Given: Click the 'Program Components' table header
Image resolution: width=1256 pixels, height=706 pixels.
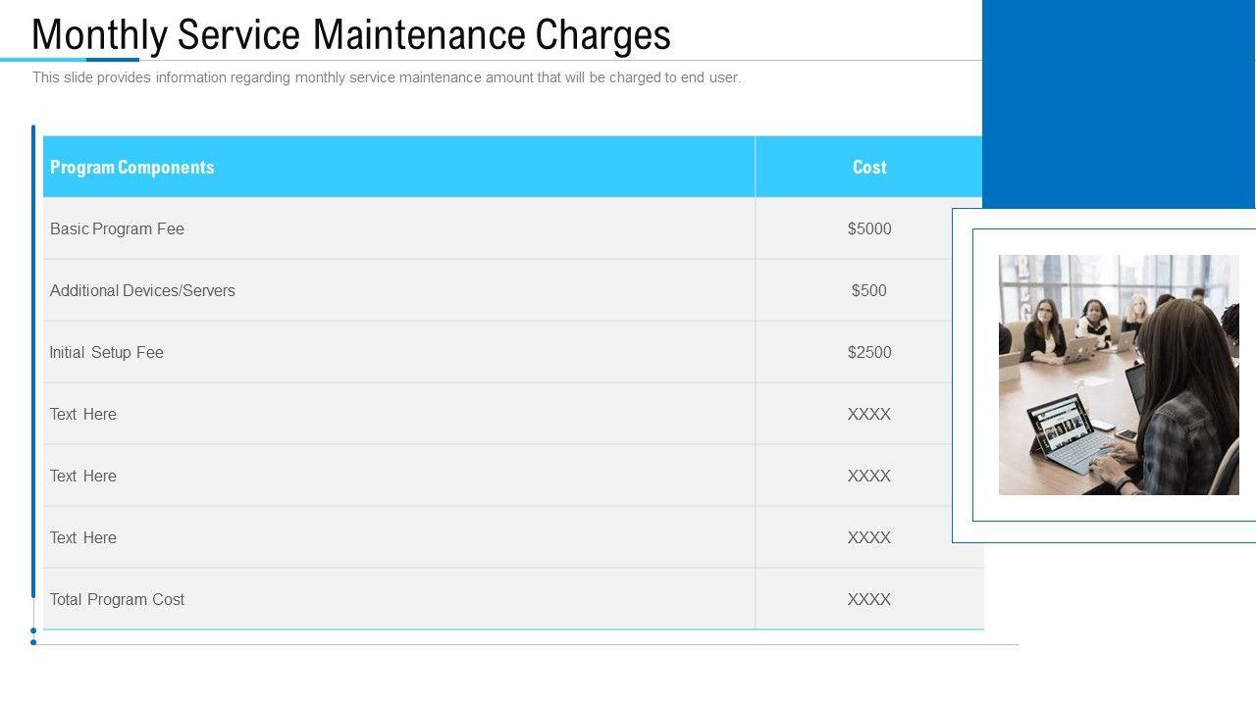Looking at the screenshot, I should [132, 168].
